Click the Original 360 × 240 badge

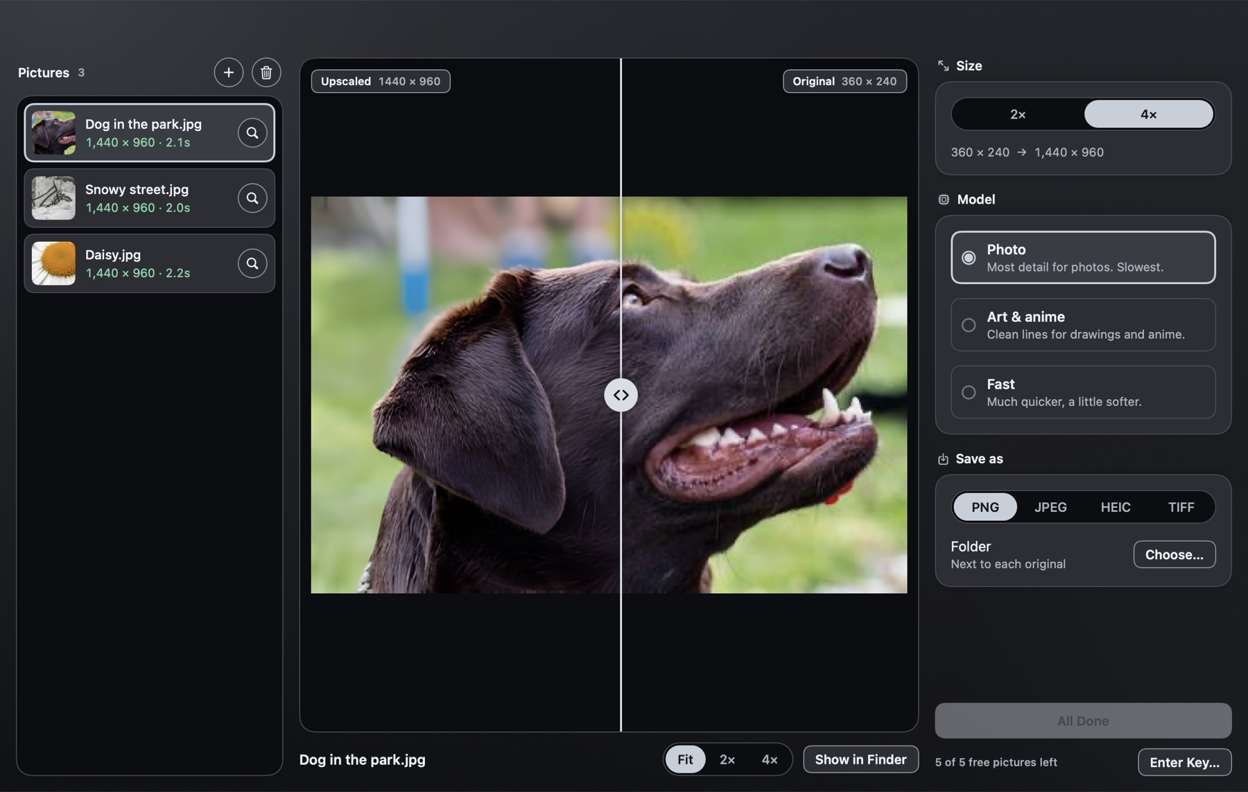point(844,81)
